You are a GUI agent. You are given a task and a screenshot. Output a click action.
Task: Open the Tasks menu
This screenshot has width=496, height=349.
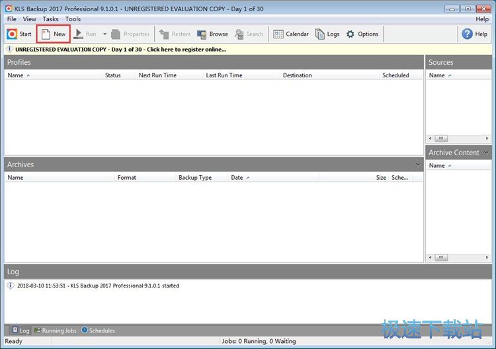click(x=50, y=19)
